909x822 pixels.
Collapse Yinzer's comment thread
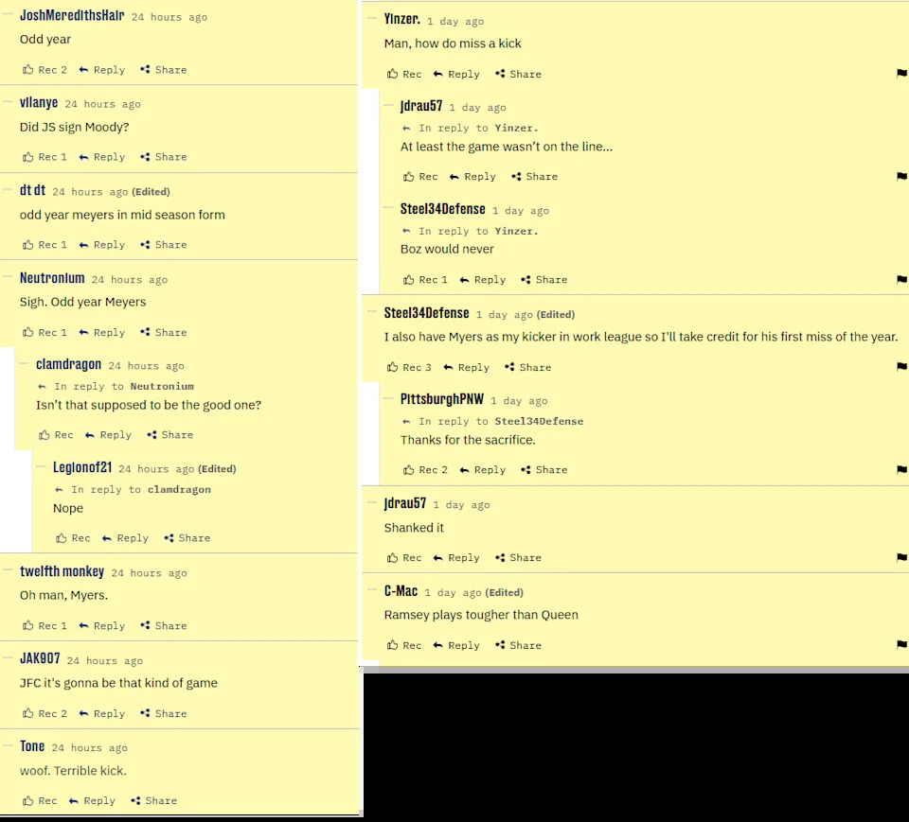point(372,18)
